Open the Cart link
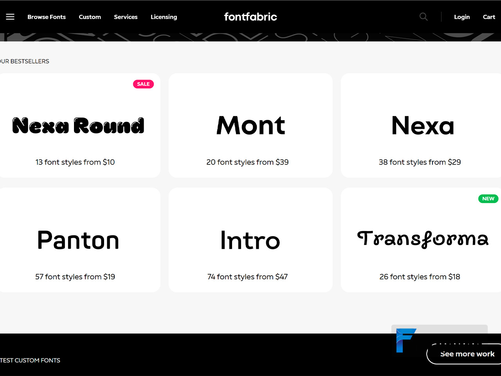The width and height of the screenshot is (501, 376). [489, 17]
